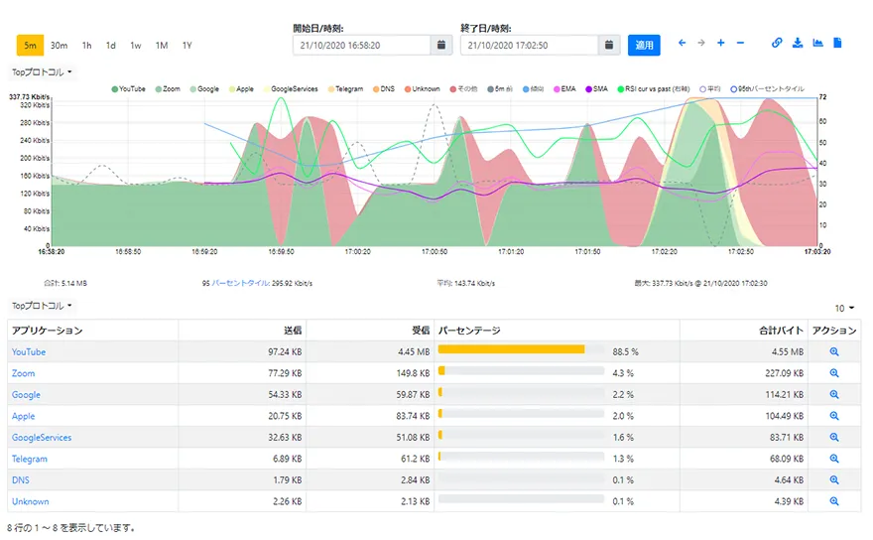Click magnifier action for Unknown row

click(834, 501)
